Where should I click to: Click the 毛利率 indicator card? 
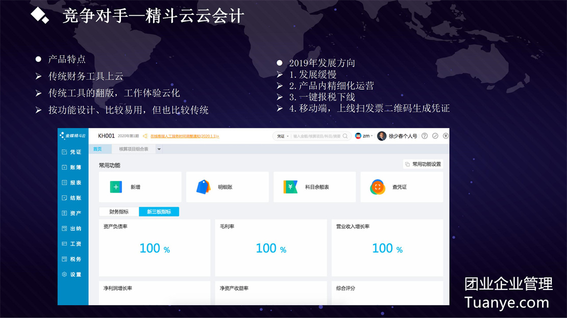pos(271,248)
